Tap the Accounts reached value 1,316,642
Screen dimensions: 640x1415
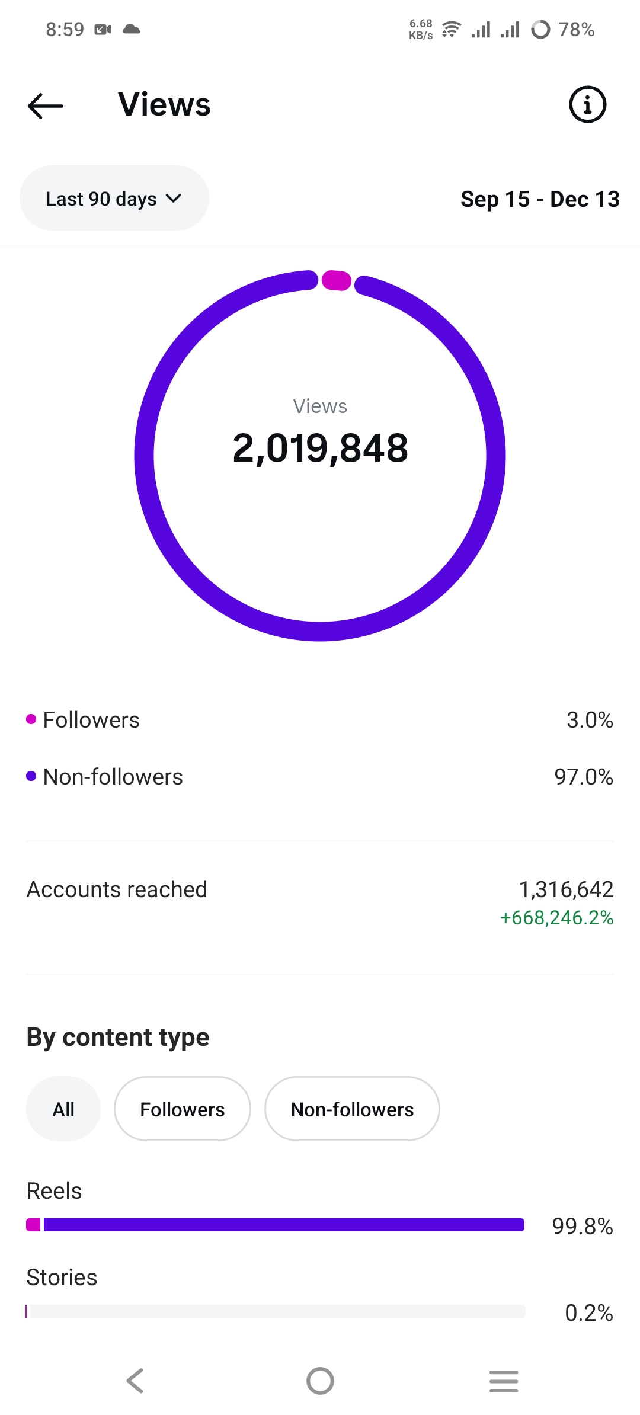click(566, 889)
